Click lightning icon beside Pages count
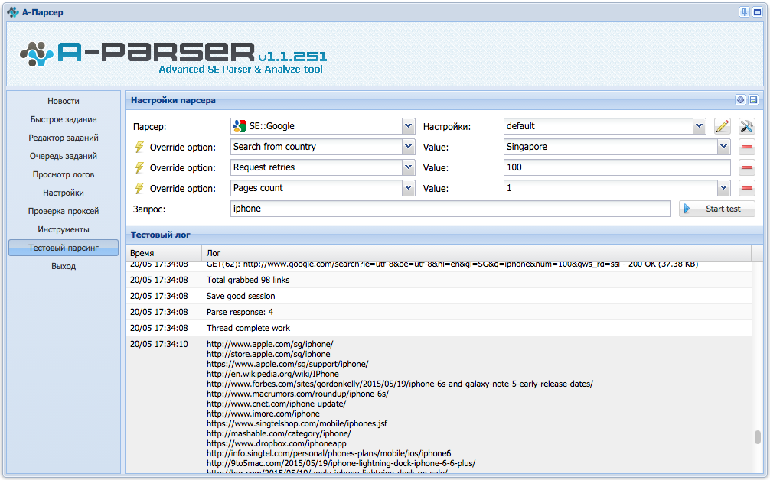This screenshot has width=770, height=480. [139, 188]
